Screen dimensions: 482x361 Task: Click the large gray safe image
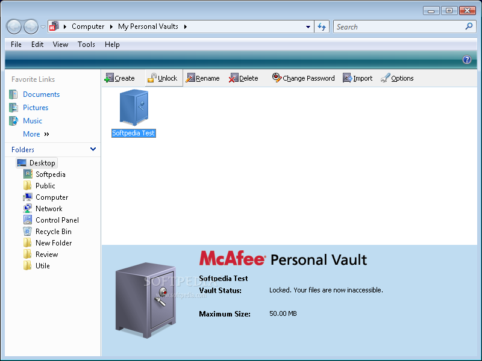click(x=146, y=300)
